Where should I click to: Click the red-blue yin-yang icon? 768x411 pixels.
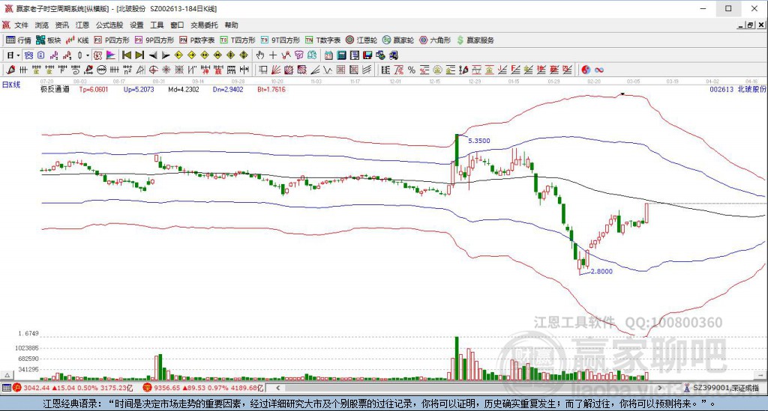[x=586, y=70]
